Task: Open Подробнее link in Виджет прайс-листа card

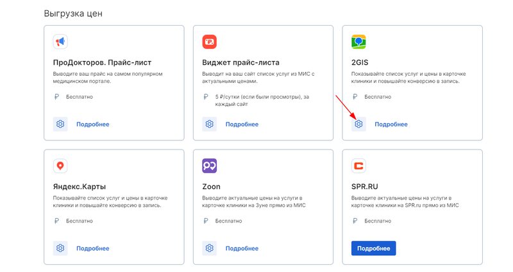Action: [x=242, y=124]
